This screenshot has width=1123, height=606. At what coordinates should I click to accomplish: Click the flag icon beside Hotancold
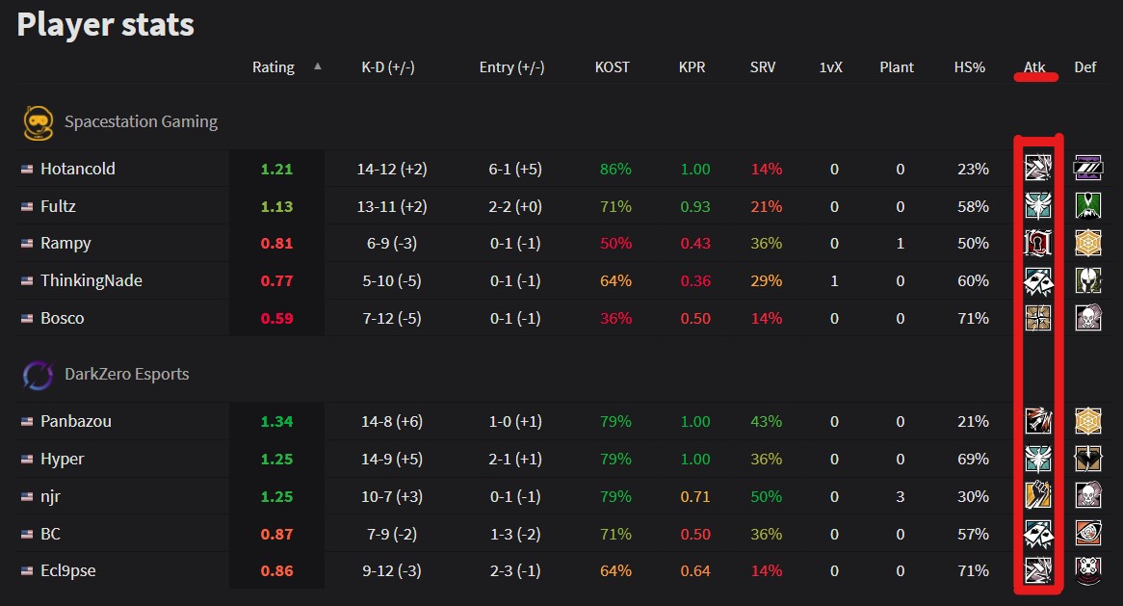(27, 169)
